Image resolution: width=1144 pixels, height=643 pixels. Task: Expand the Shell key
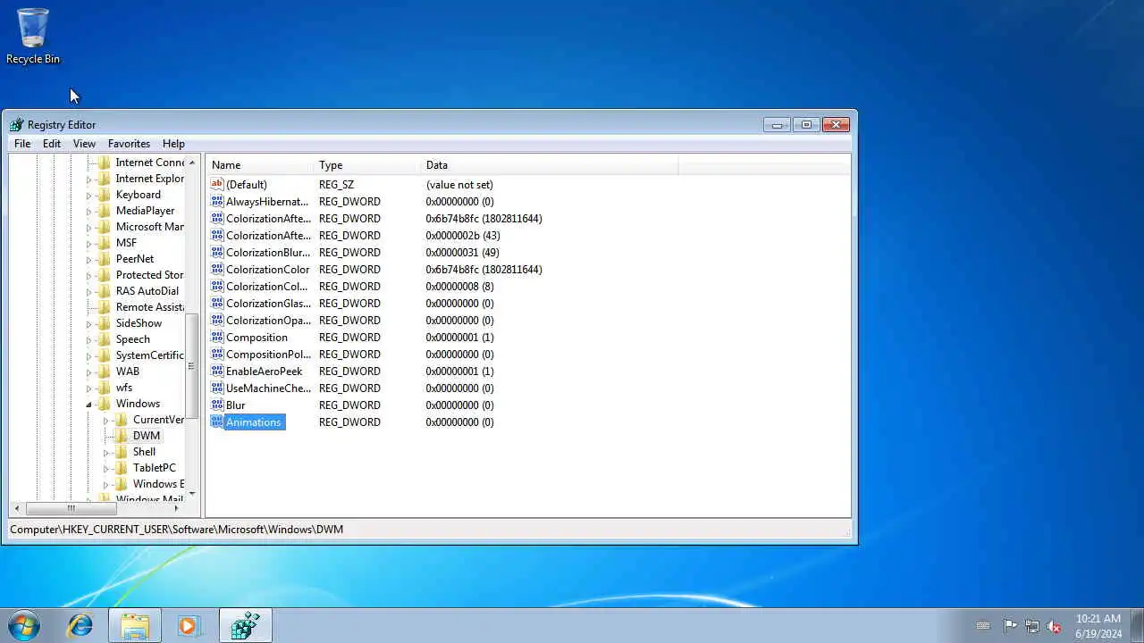tap(105, 453)
